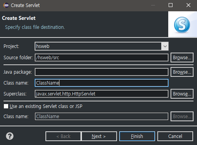Go to the Next wizard page
The height and width of the screenshot is (145, 197).
[99, 136]
